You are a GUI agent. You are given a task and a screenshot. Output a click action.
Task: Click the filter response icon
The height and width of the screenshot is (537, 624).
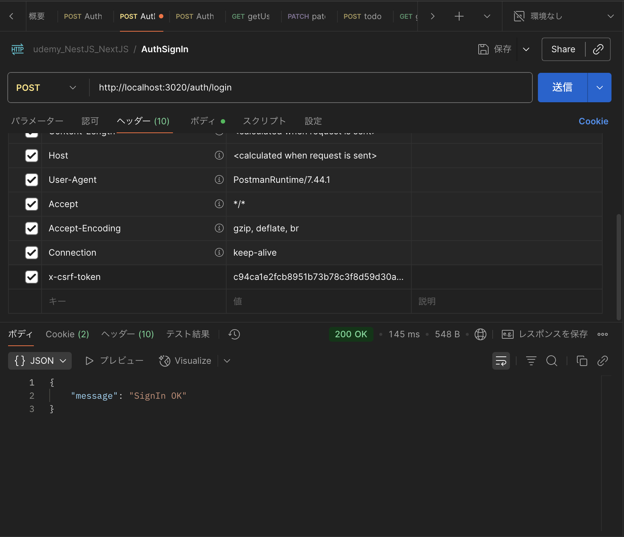(x=531, y=361)
